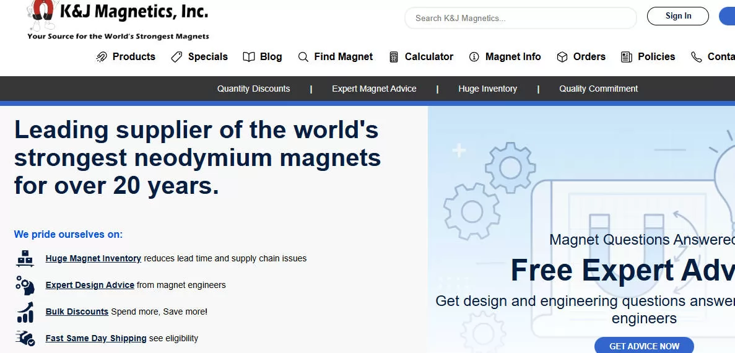Click the magnifier icon beside Find Magnet

[x=303, y=57]
